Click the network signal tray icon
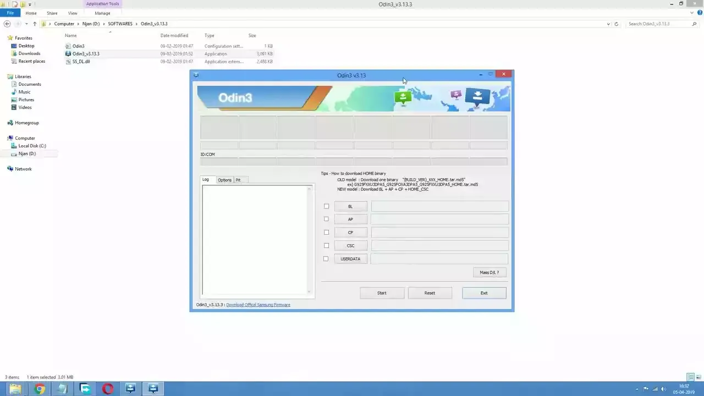 point(655,389)
